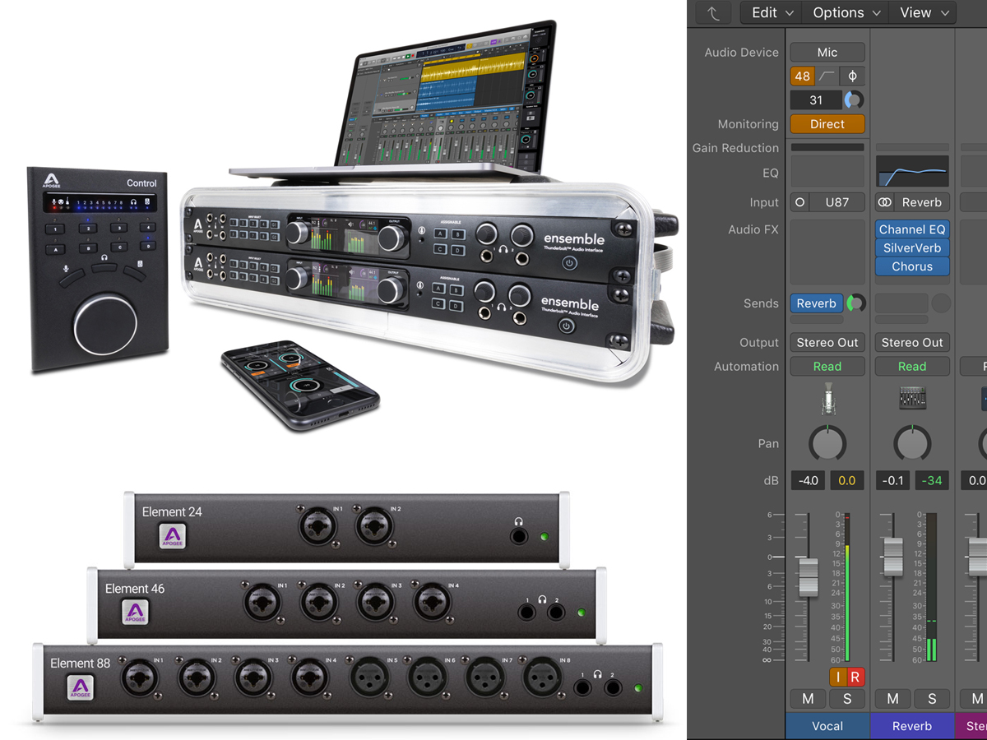Click the Audio FX row label

click(753, 229)
